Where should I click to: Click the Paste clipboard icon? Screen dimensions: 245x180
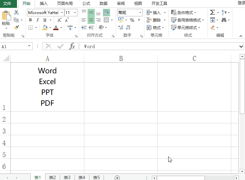pyautogui.click(x=6, y=15)
